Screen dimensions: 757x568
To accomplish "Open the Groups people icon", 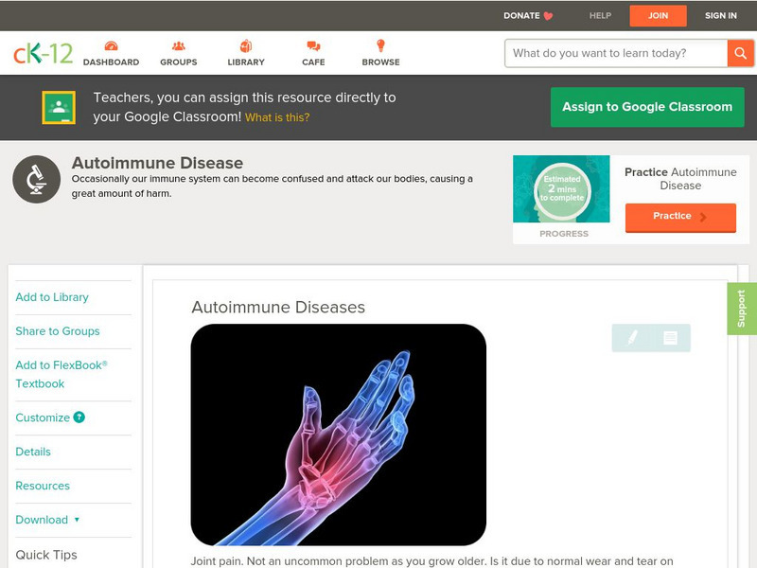I will pos(179,45).
